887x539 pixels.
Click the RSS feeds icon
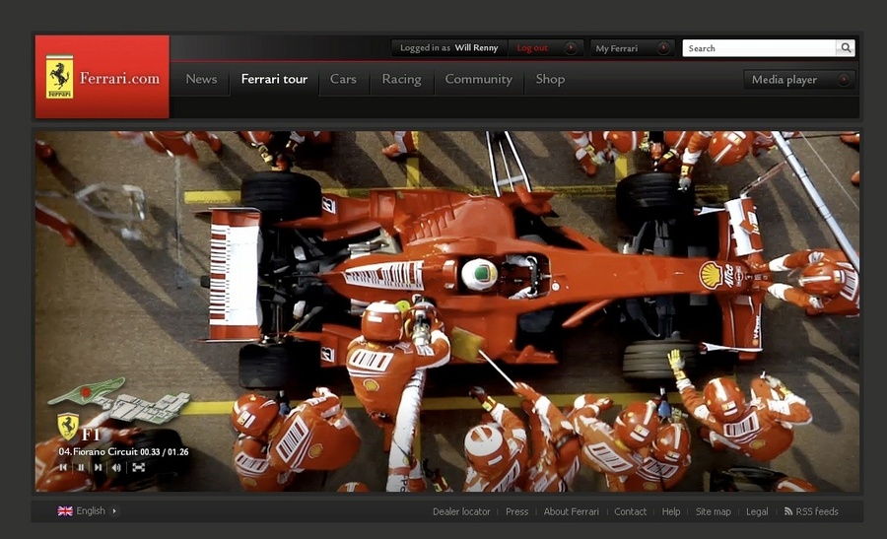coord(788,511)
